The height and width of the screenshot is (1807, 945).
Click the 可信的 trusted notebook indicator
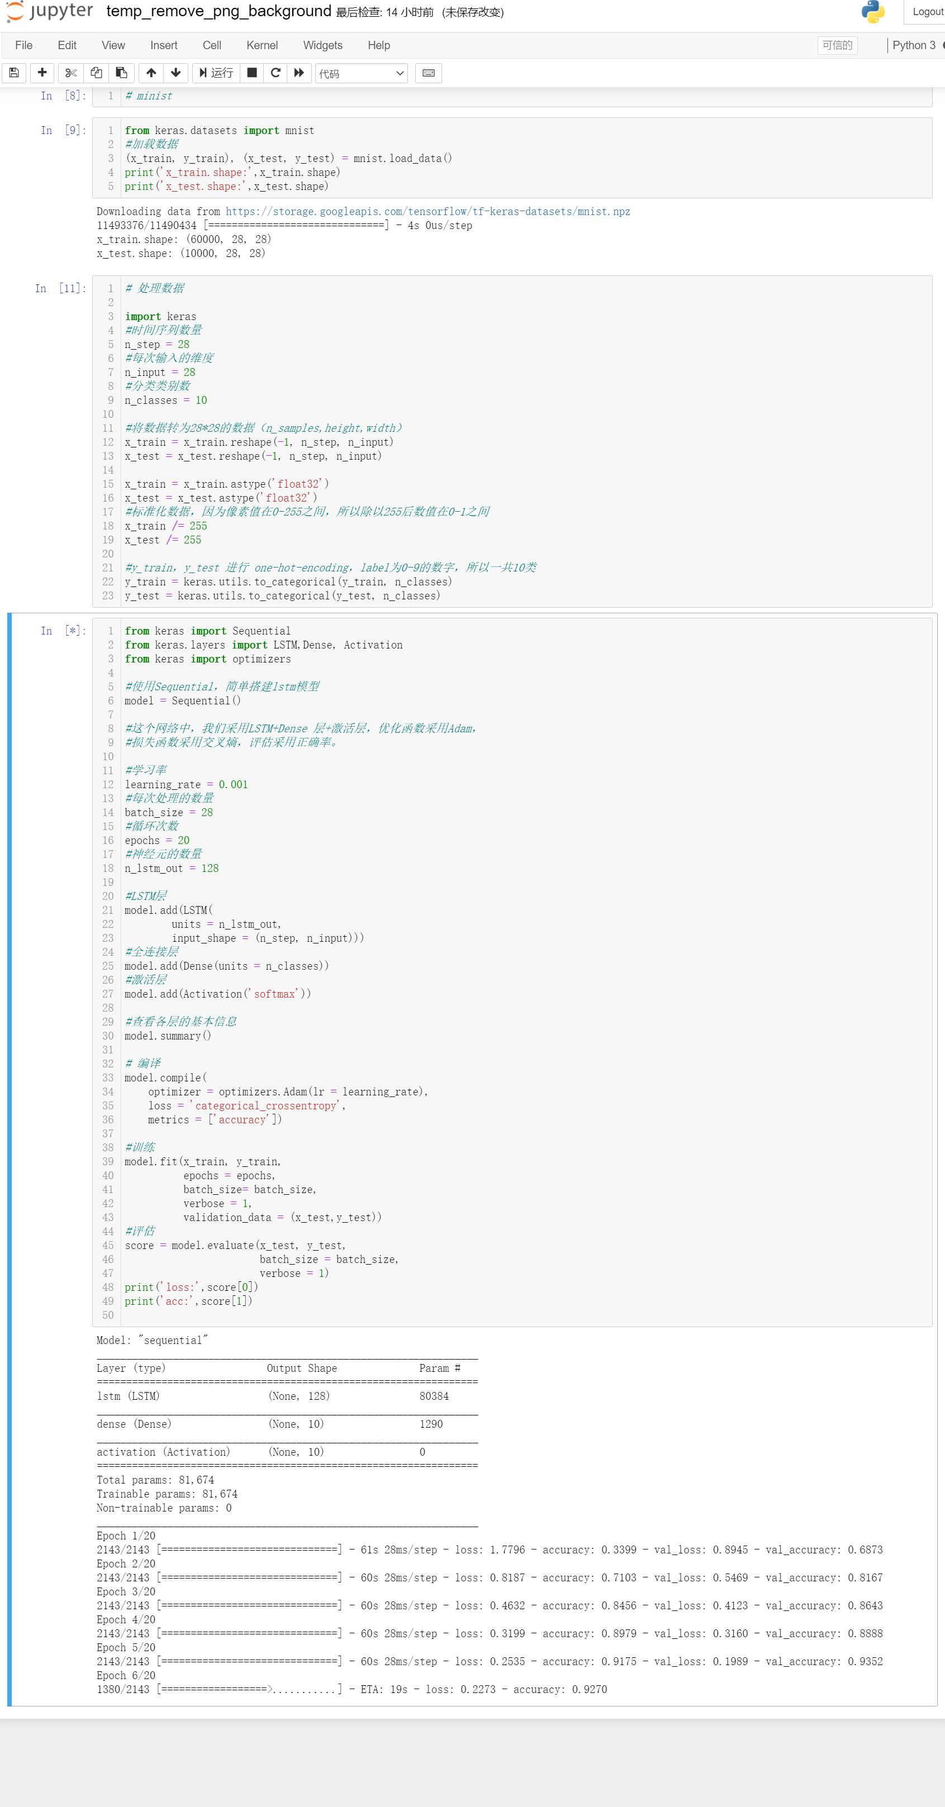(x=837, y=45)
